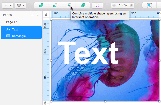Click the purple rotate arrows toolbar icon
Viewport: 161px width, 105px height.
coord(97,5)
